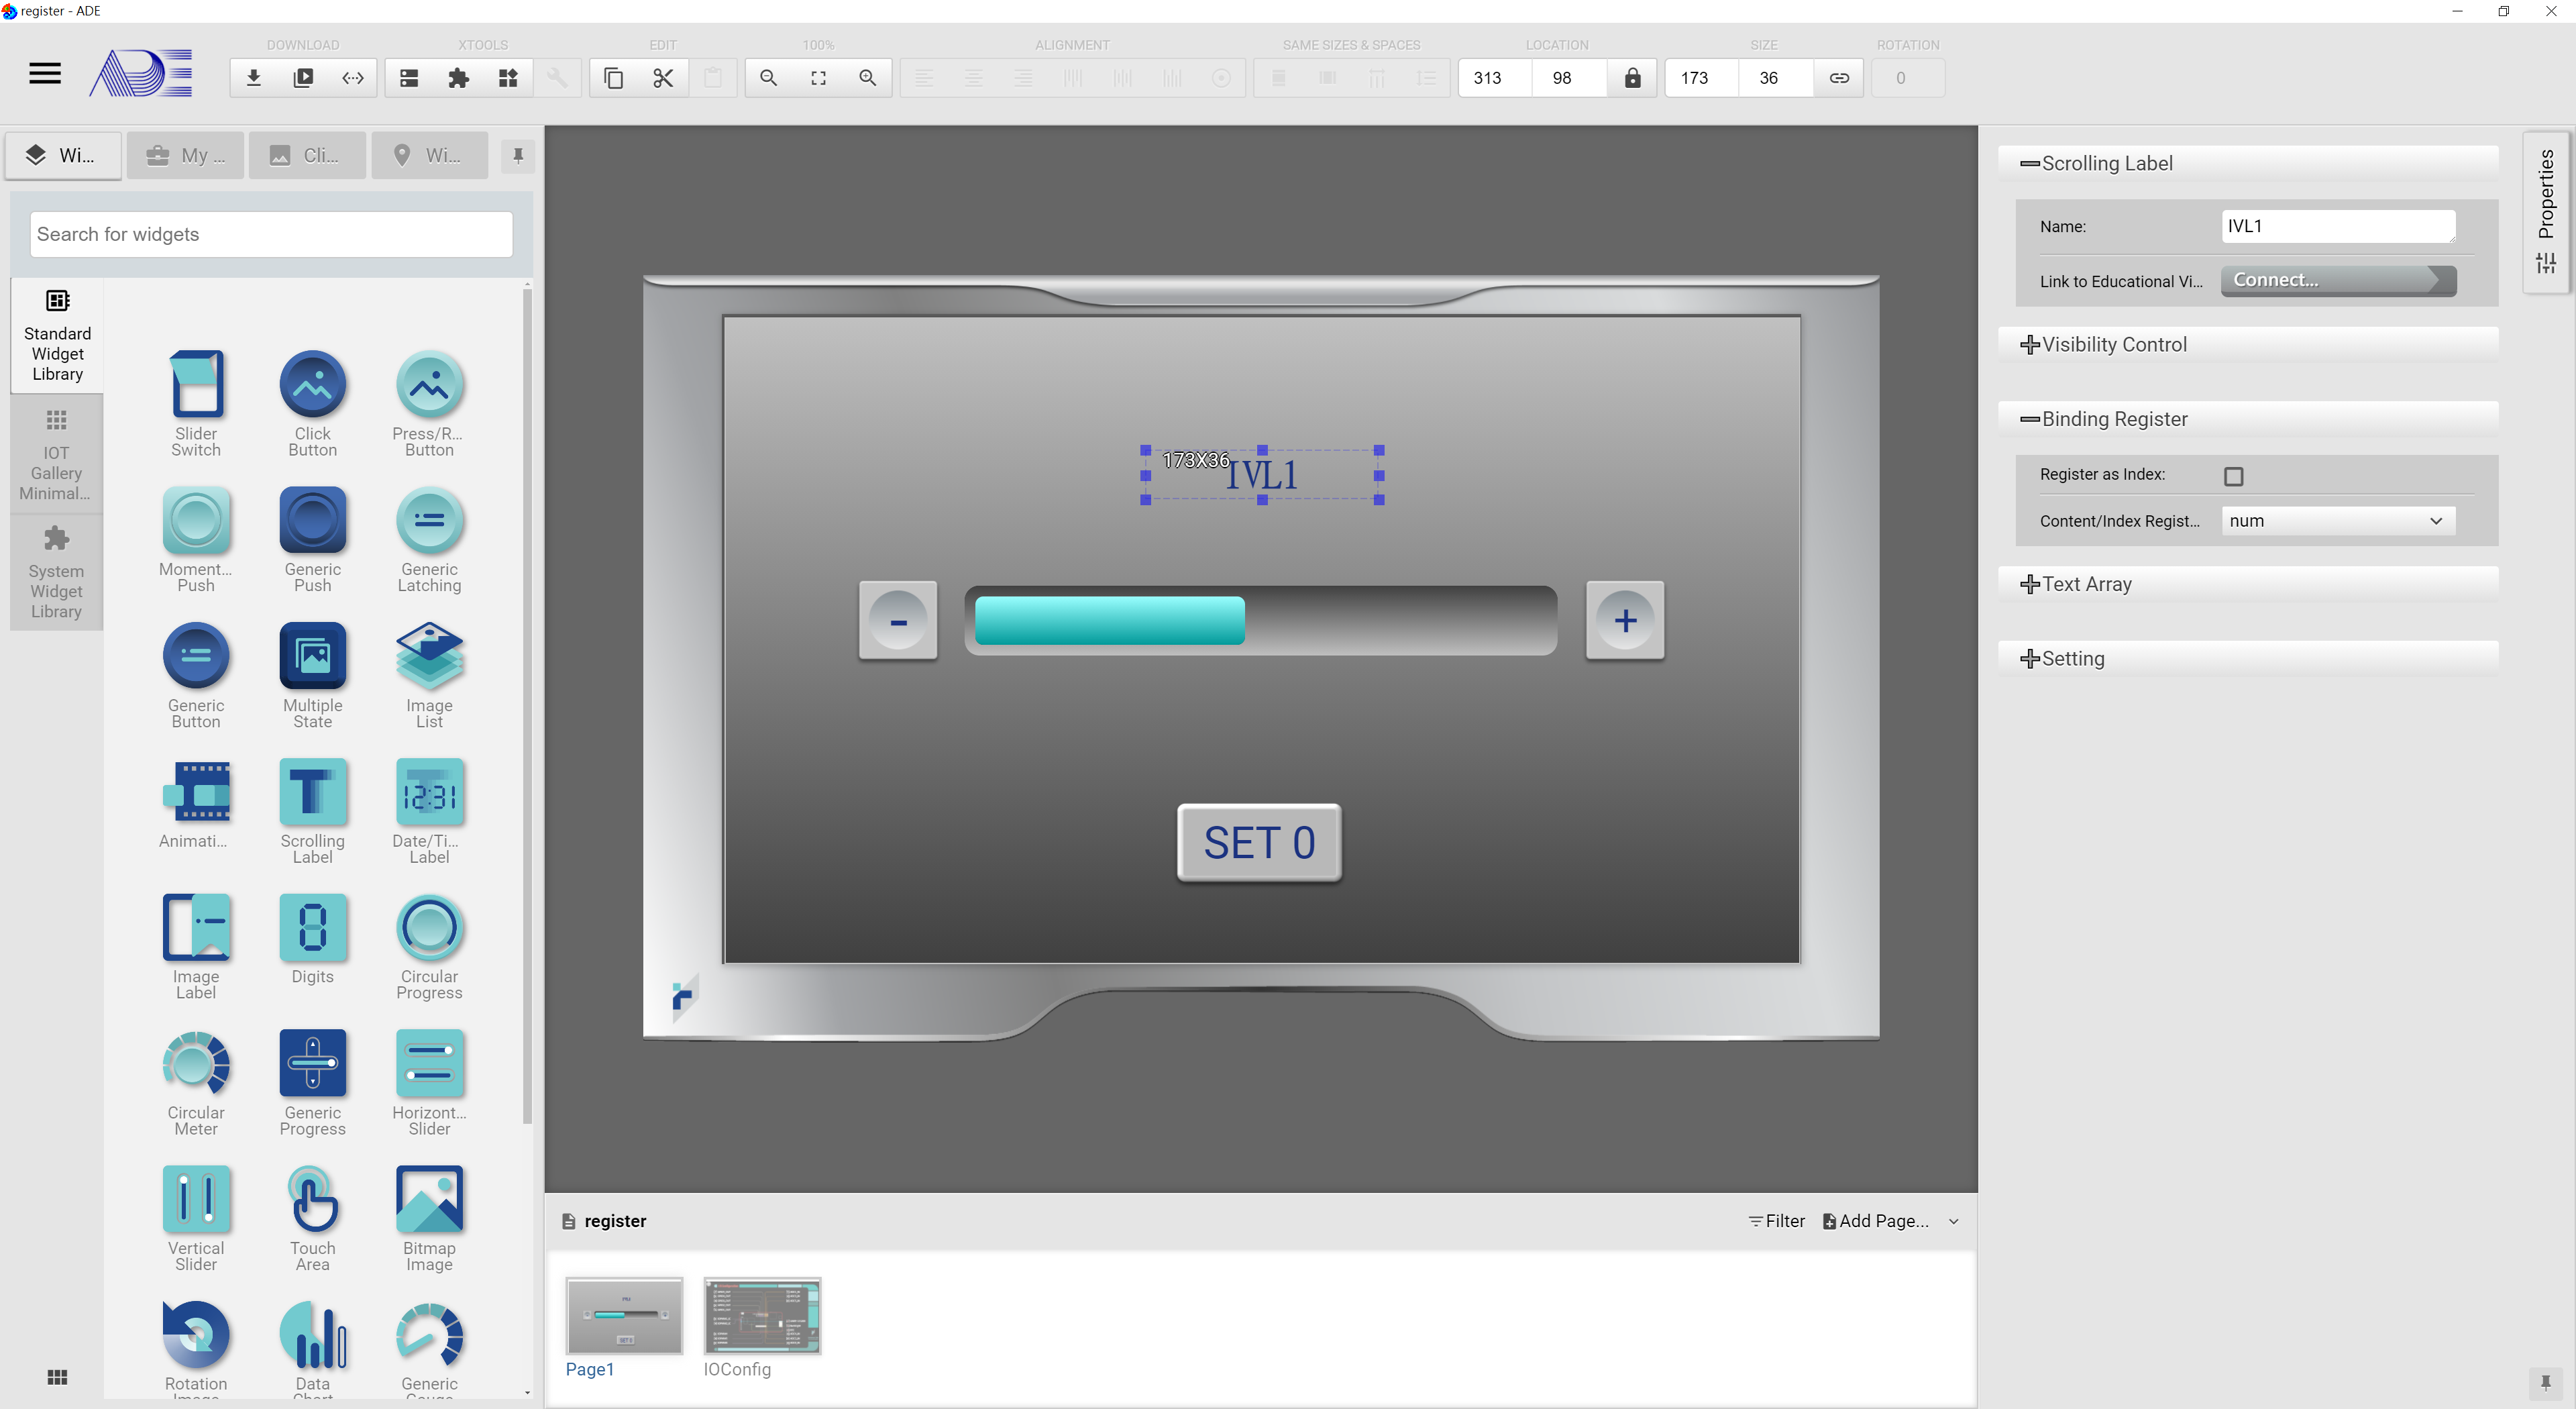Image resolution: width=2576 pixels, height=1409 pixels.
Task: Select the Circular Meter widget
Action: [196, 1082]
